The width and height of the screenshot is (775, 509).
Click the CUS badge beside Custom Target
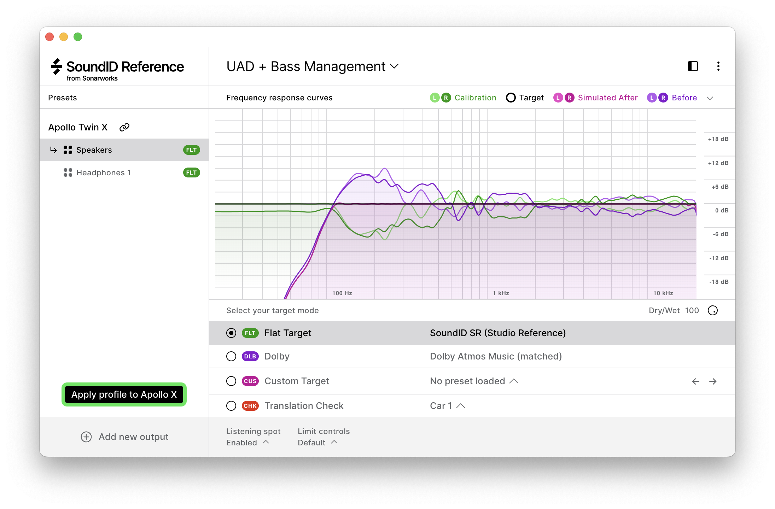(x=250, y=381)
